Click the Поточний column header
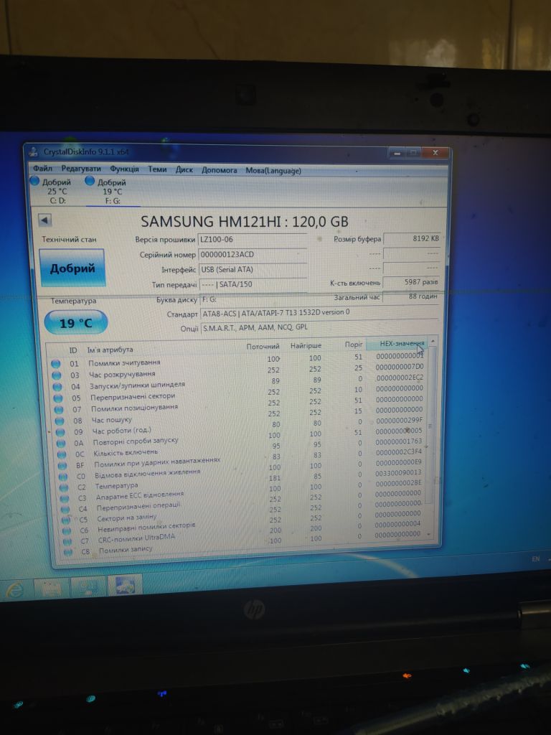Viewport: 551px width, 735px height. coord(263,347)
